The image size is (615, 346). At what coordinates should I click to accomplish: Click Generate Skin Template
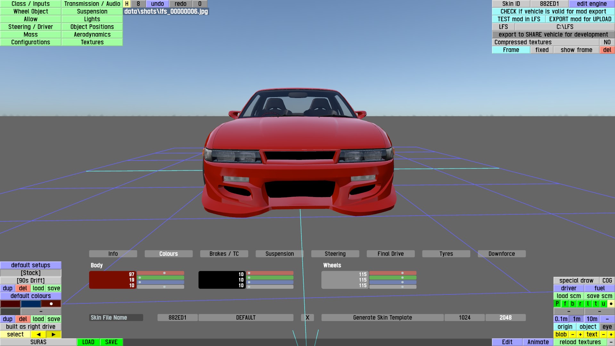coord(382,317)
